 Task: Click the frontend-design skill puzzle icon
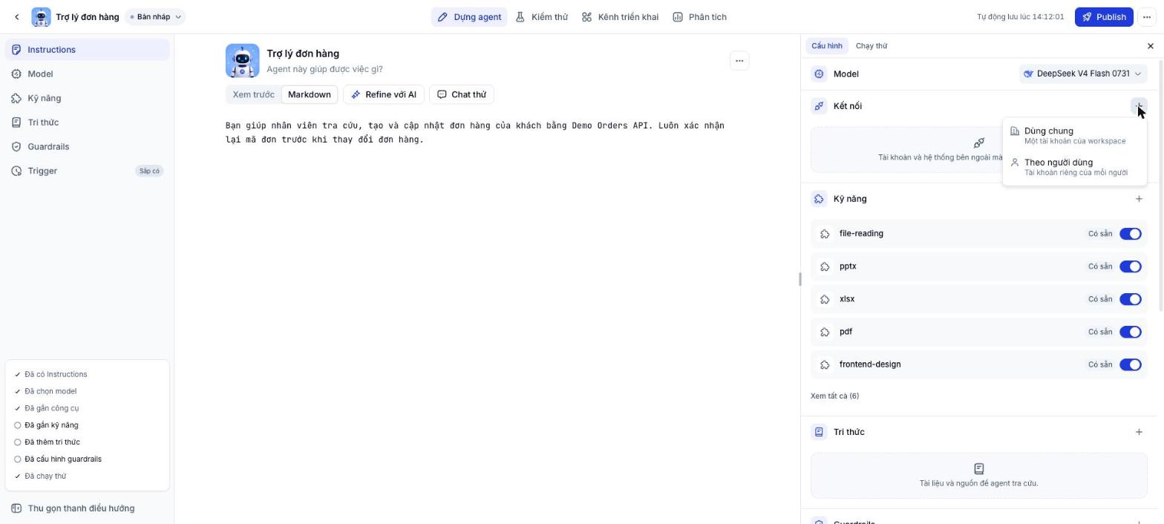[825, 364]
